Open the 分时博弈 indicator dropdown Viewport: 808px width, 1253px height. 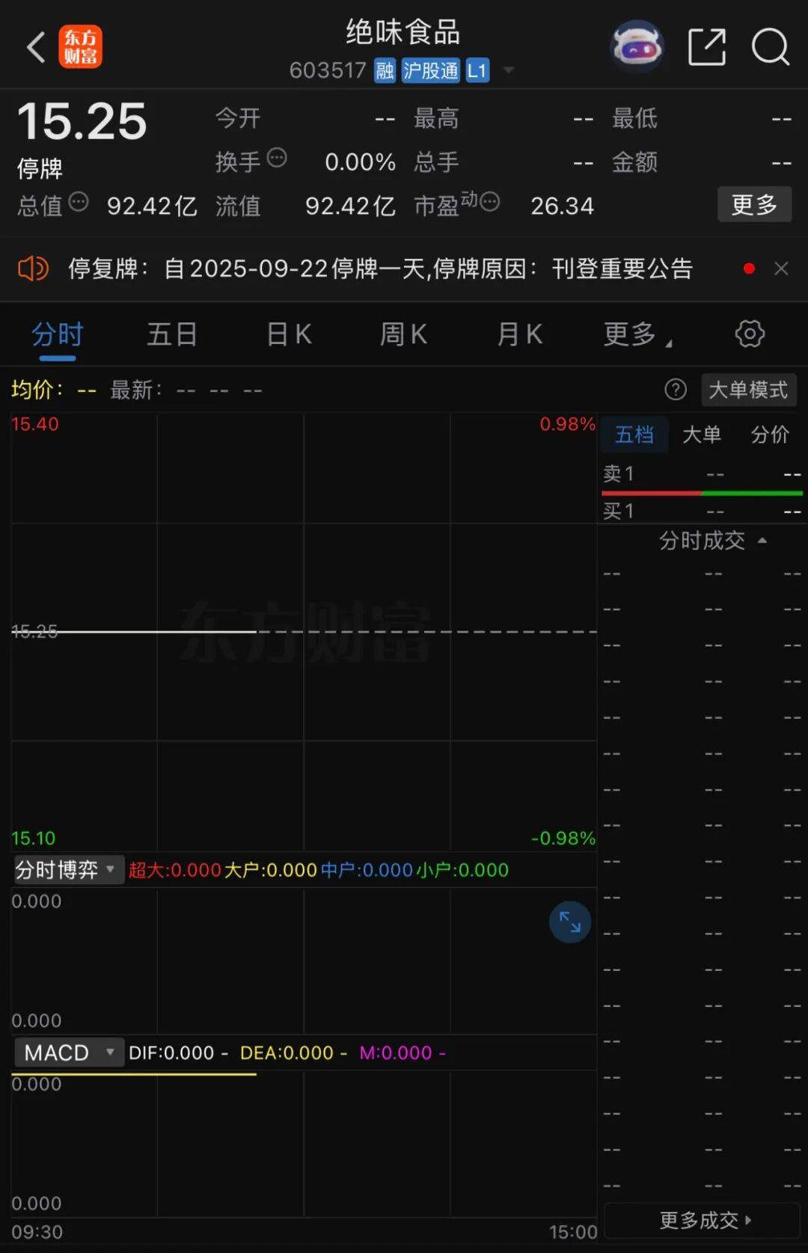[67, 870]
